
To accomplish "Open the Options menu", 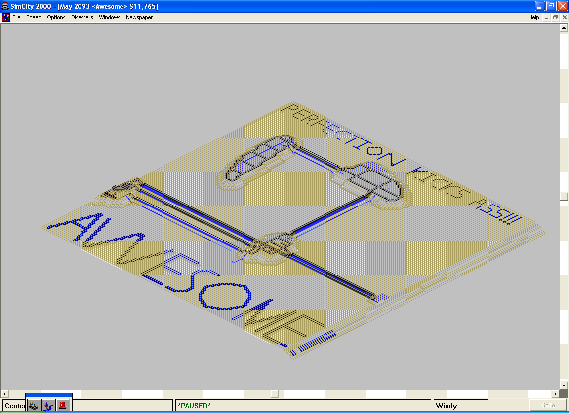I will pyautogui.click(x=56, y=17).
